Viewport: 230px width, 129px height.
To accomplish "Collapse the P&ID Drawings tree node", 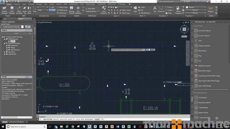I will coord(5,39).
